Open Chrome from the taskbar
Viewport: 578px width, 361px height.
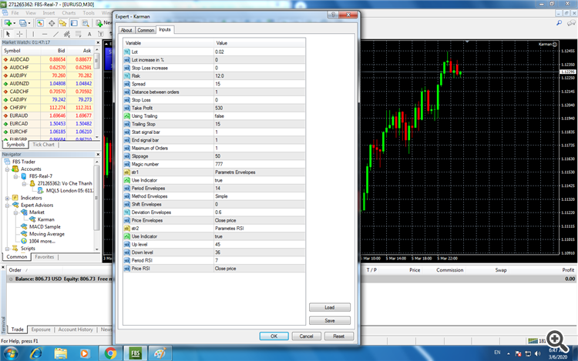click(110, 353)
